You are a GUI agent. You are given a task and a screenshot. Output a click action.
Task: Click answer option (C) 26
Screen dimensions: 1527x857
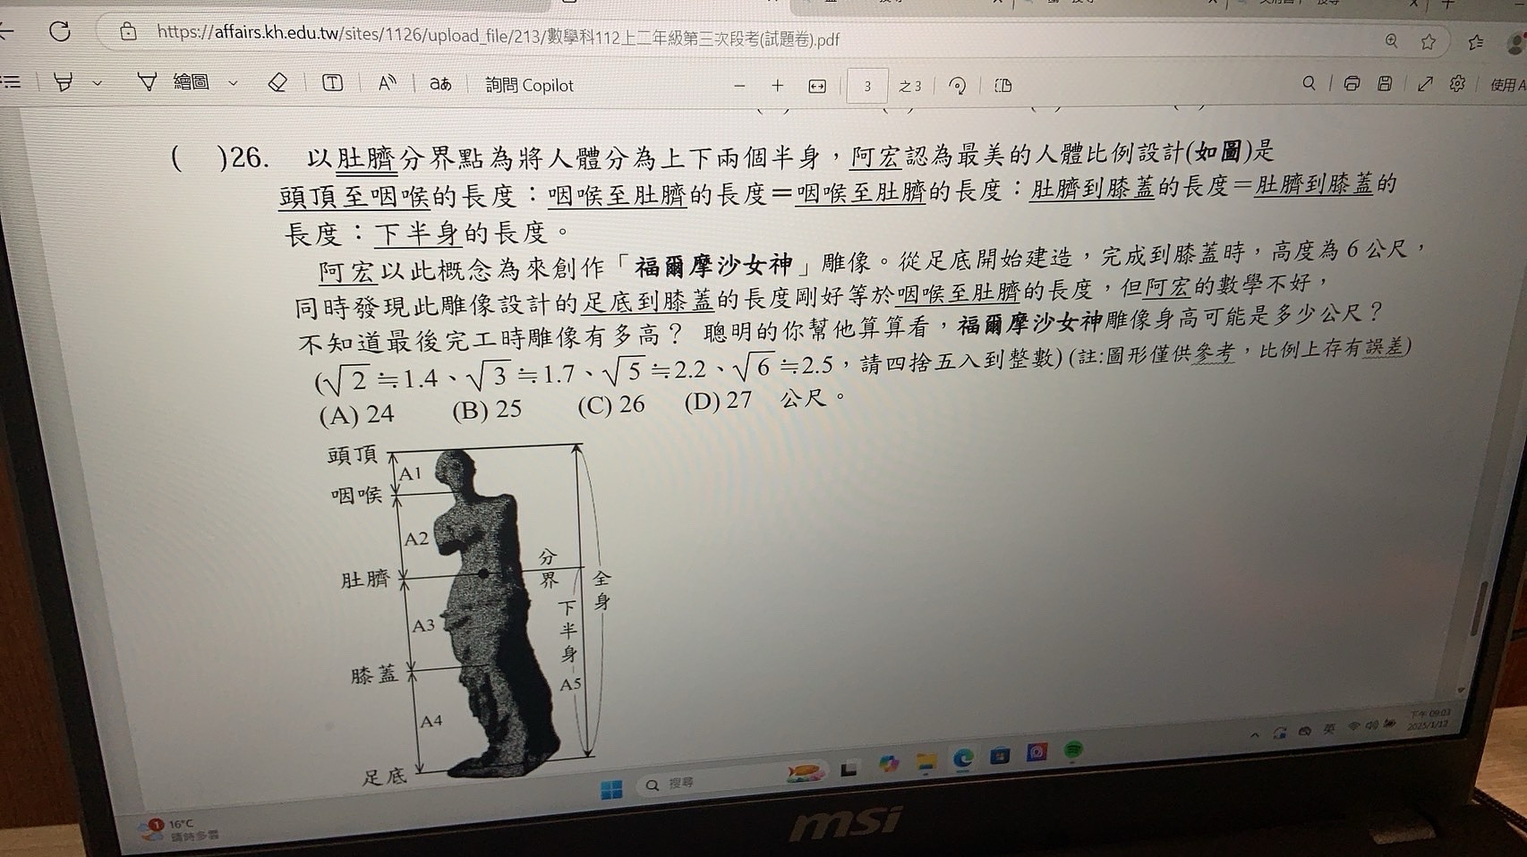[610, 405]
